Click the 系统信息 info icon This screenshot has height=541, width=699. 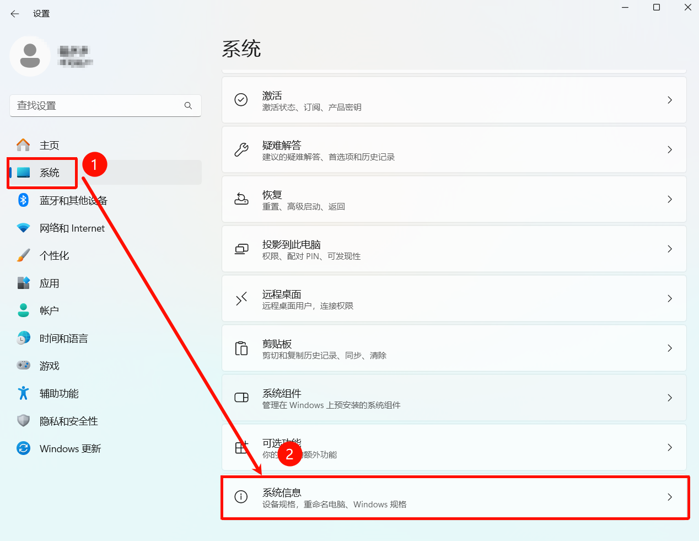[x=241, y=497]
